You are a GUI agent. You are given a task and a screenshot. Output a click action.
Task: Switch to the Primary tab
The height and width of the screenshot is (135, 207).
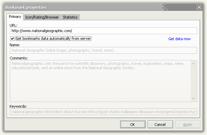pyautogui.click(x=15, y=17)
